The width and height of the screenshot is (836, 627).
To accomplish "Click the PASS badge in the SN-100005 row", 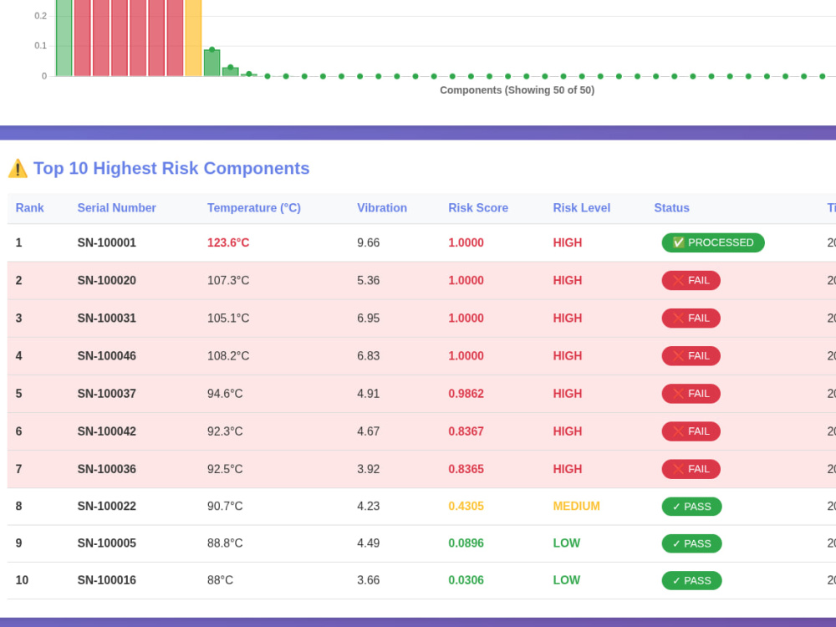I will 691,543.
